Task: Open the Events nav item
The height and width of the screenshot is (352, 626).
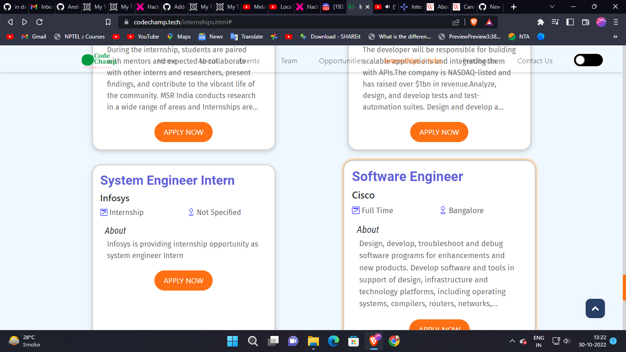Action: [249, 61]
